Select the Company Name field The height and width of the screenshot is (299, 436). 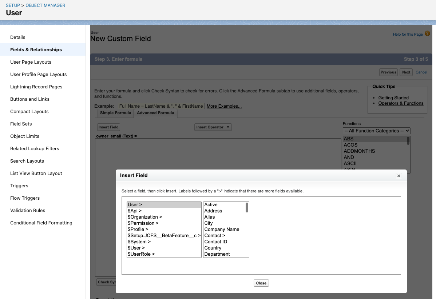pos(222,229)
